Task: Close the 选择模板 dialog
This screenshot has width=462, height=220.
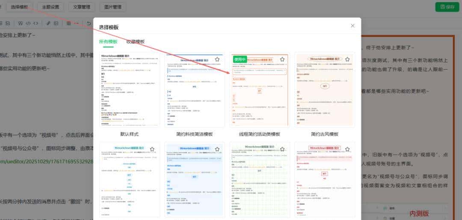Action: (x=352, y=26)
